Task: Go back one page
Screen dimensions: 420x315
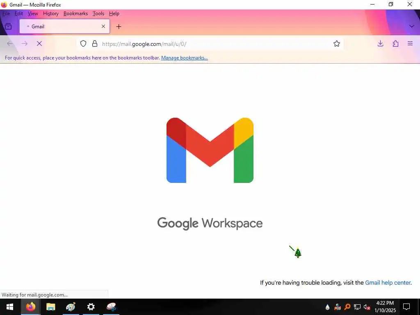Action: [10, 43]
